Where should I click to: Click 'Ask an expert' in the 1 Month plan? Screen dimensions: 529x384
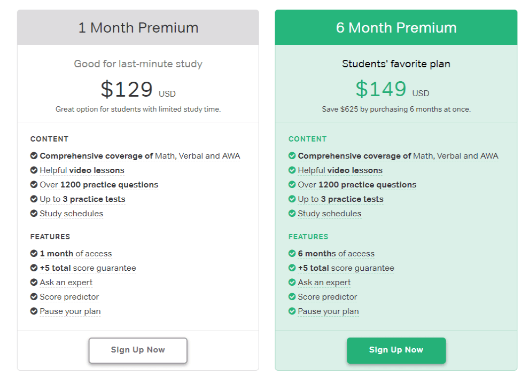point(66,283)
